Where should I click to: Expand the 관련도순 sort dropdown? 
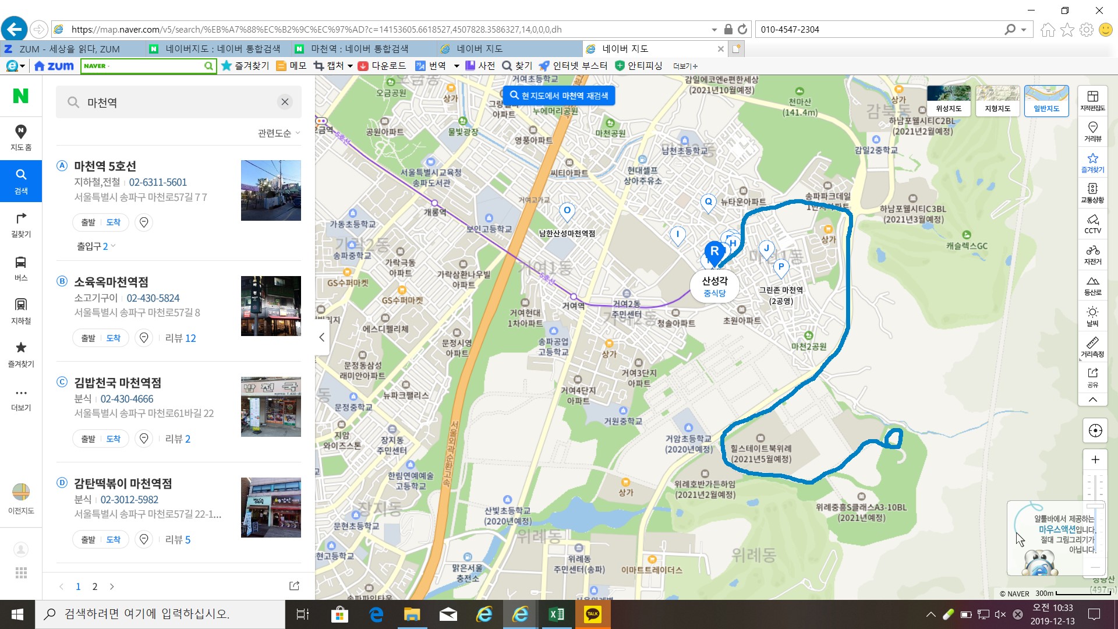point(279,133)
